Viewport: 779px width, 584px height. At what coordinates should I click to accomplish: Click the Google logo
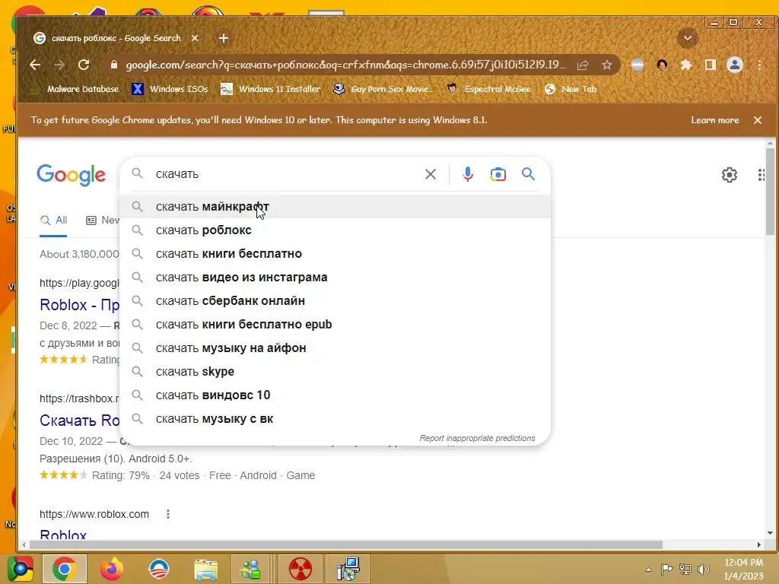coord(71,175)
